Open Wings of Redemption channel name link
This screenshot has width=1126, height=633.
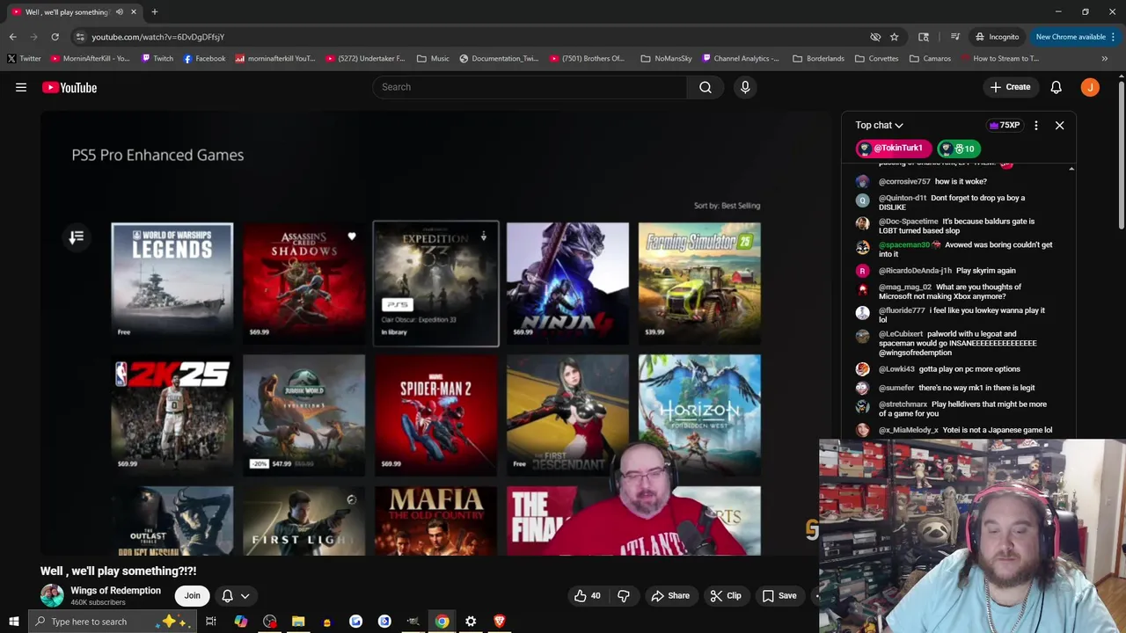pos(115,591)
